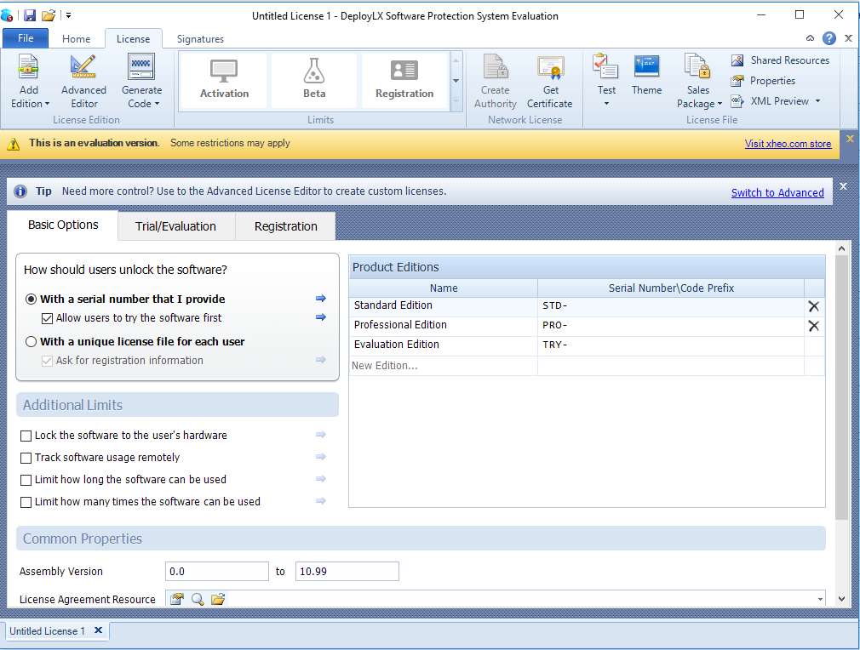Image resolution: width=860 pixels, height=650 pixels.
Task: Click the vertical scrollbar thumb
Action: pyautogui.click(x=841, y=387)
